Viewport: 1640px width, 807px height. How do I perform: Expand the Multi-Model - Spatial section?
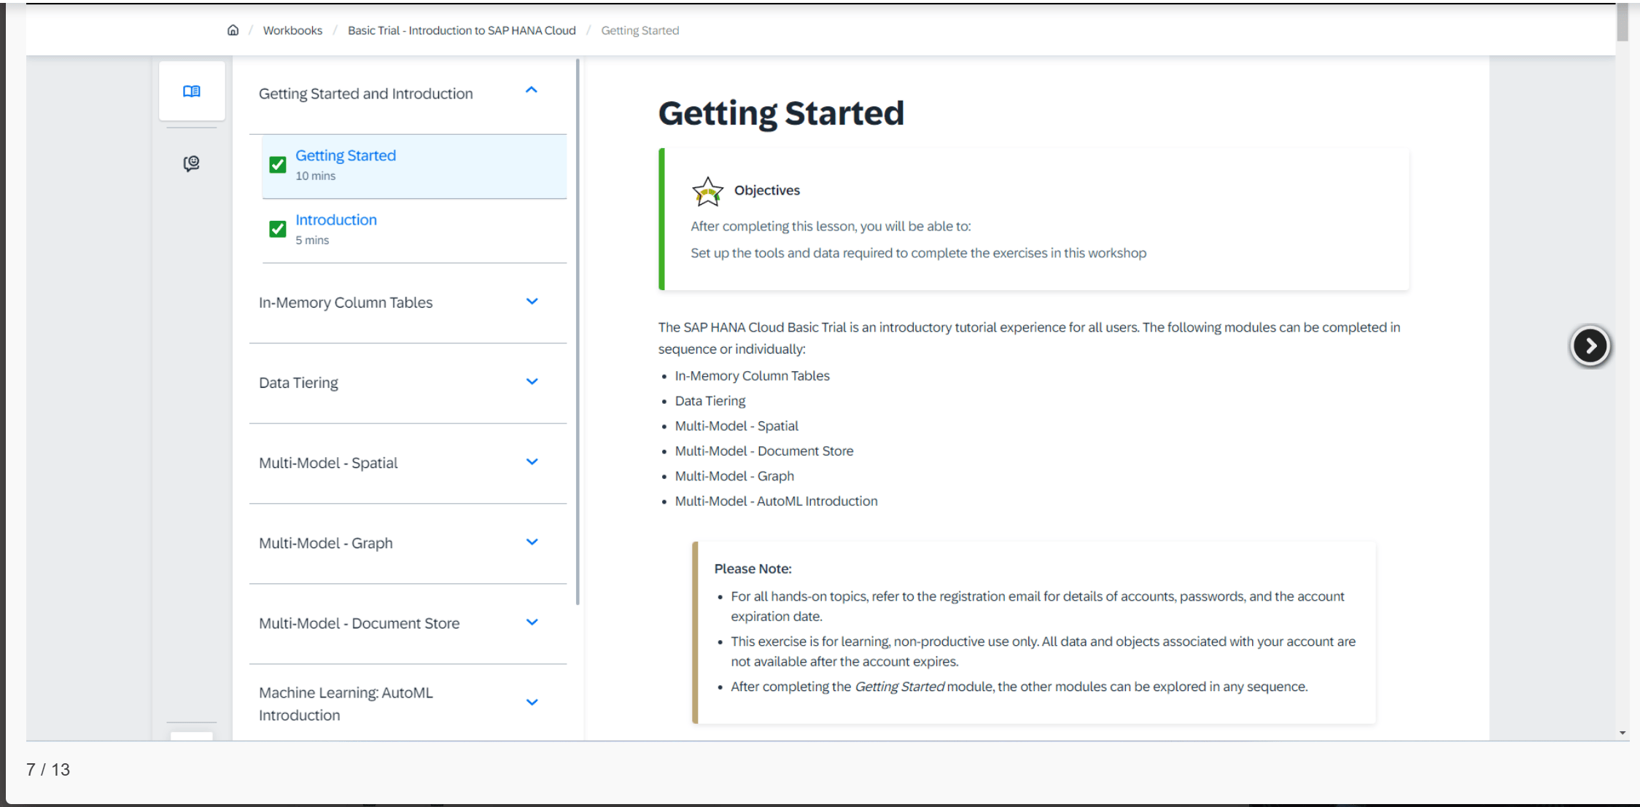(x=532, y=462)
